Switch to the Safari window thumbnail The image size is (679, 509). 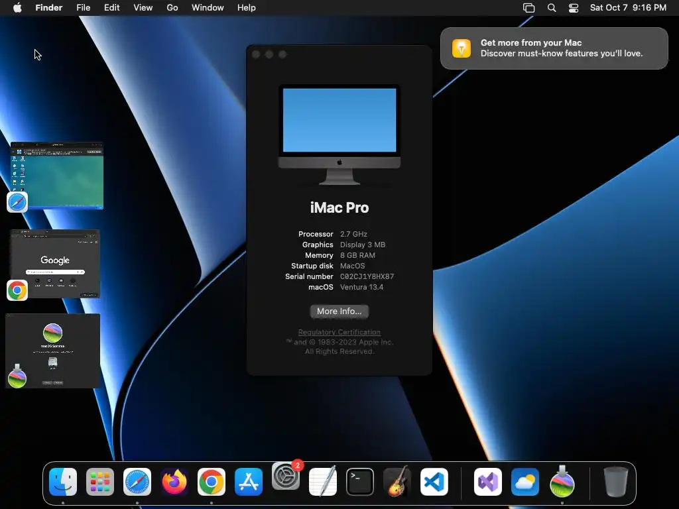pos(57,176)
